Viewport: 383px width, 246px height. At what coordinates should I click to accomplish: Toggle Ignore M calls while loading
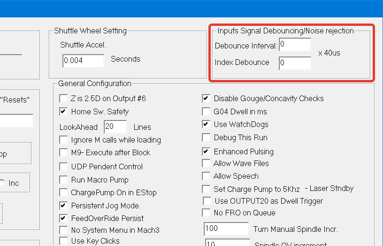63,140
